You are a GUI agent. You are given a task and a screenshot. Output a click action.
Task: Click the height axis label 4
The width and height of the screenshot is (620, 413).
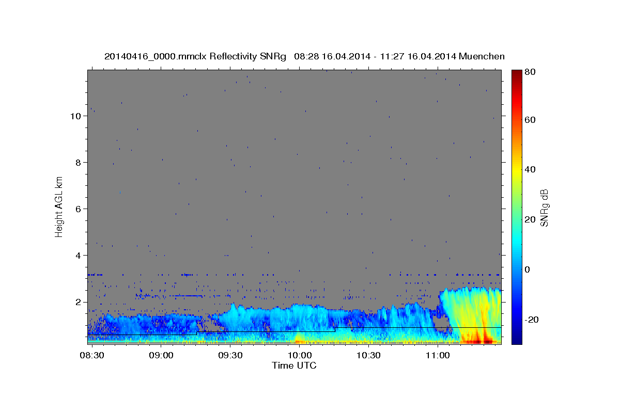78,256
